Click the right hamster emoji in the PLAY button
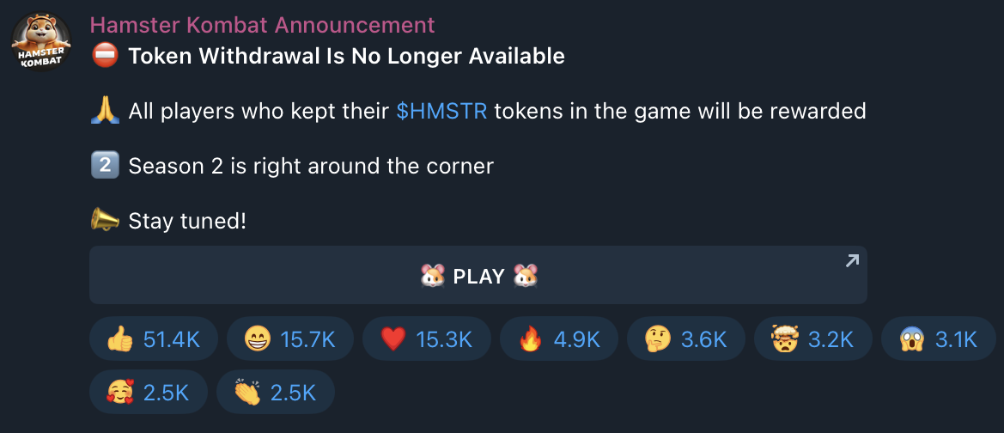The height and width of the screenshot is (433, 1004). pyautogui.click(x=526, y=277)
